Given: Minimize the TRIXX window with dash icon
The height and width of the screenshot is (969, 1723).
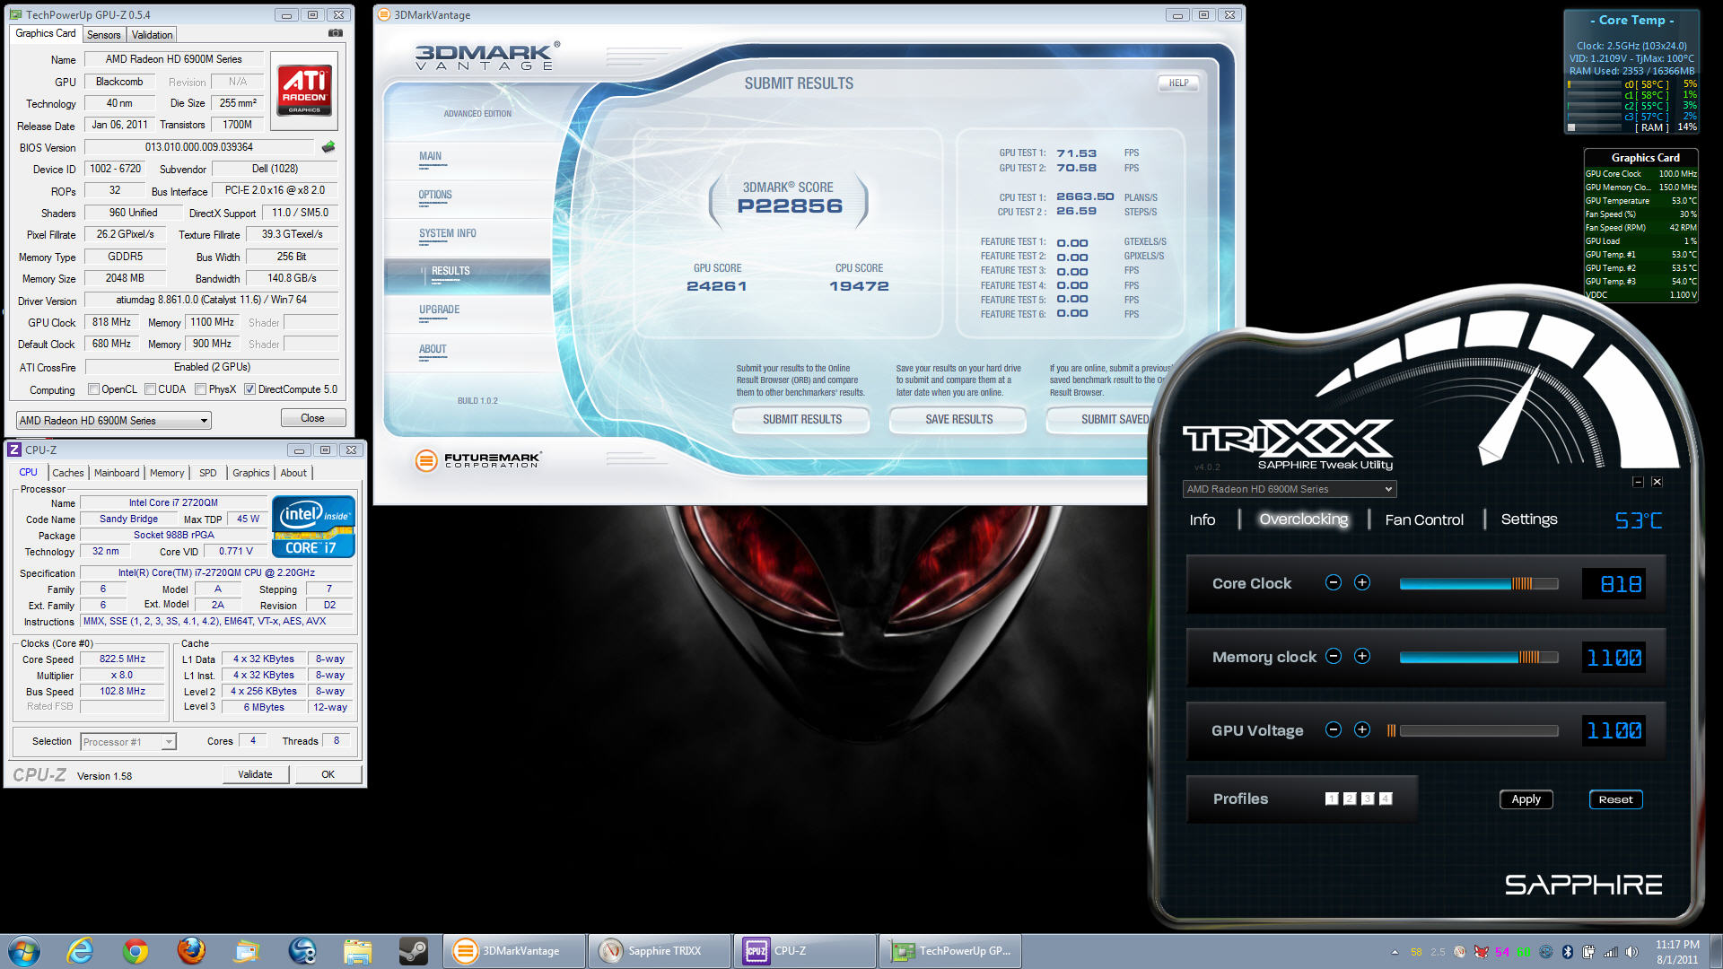Looking at the screenshot, I should coord(1638,482).
